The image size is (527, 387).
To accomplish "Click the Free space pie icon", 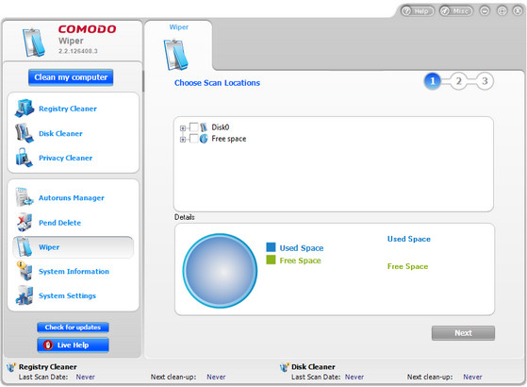I will [x=204, y=139].
